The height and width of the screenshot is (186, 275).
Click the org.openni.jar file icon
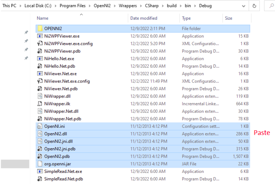[40, 164]
